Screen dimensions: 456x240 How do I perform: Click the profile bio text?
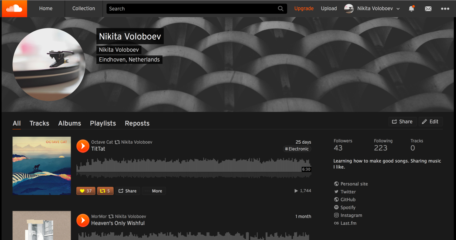coord(387,164)
